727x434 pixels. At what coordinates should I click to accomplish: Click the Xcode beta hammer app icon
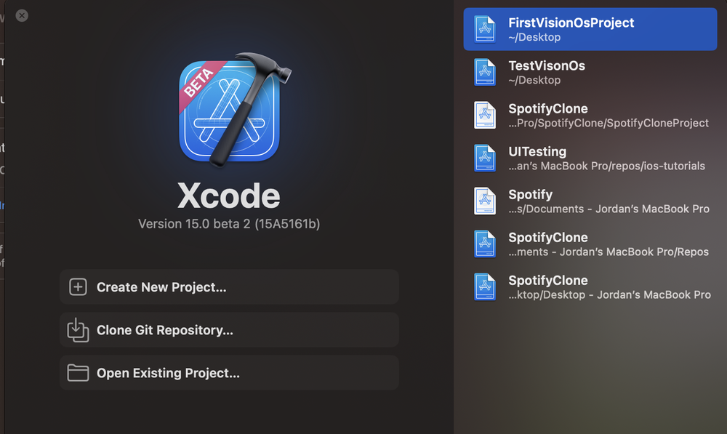234,110
